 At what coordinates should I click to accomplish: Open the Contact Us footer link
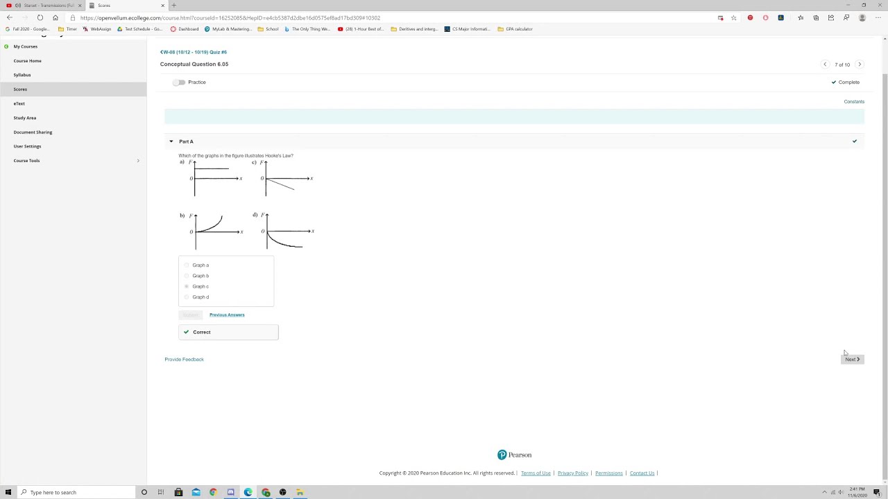coord(642,473)
